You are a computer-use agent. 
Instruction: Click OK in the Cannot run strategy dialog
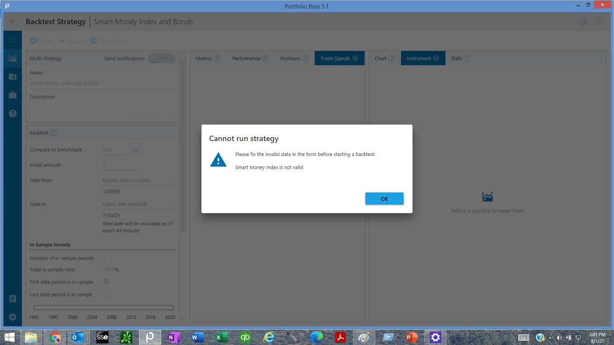coord(384,199)
